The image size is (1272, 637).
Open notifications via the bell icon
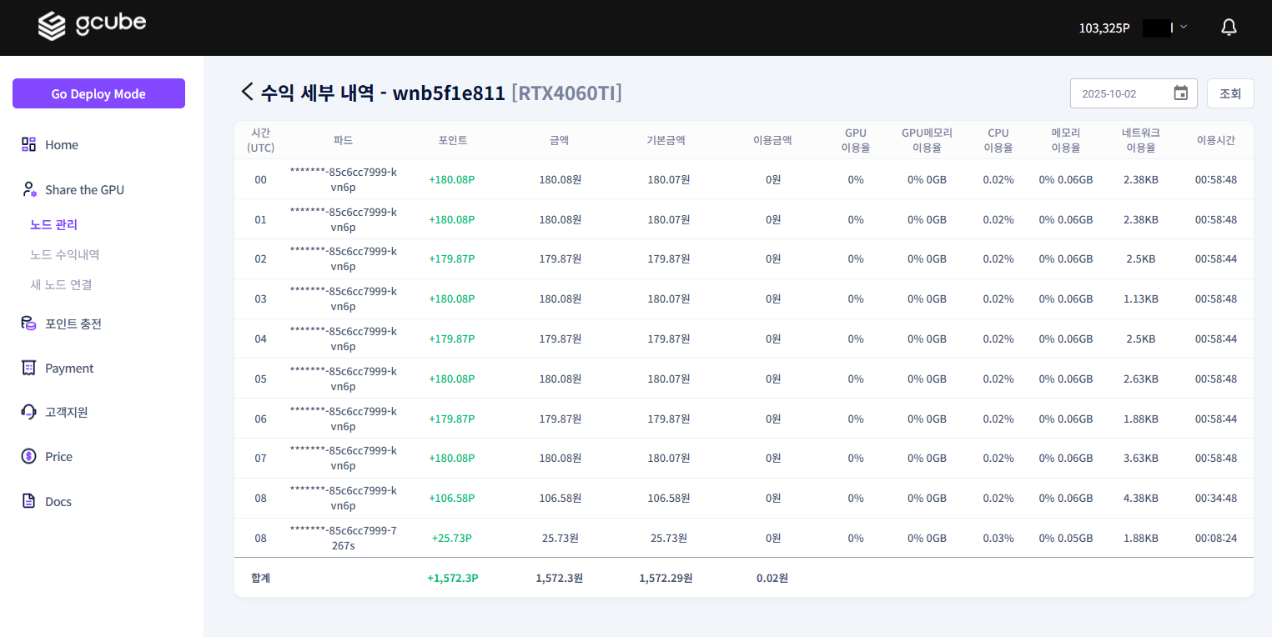tap(1229, 28)
